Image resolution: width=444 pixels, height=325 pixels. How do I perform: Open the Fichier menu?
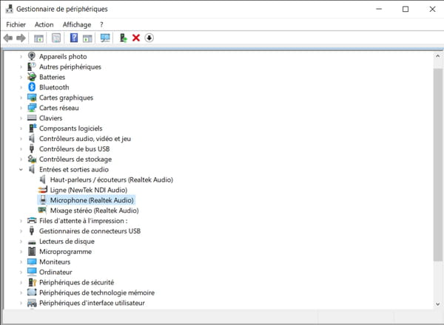pyautogui.click(x=16, y=24)
